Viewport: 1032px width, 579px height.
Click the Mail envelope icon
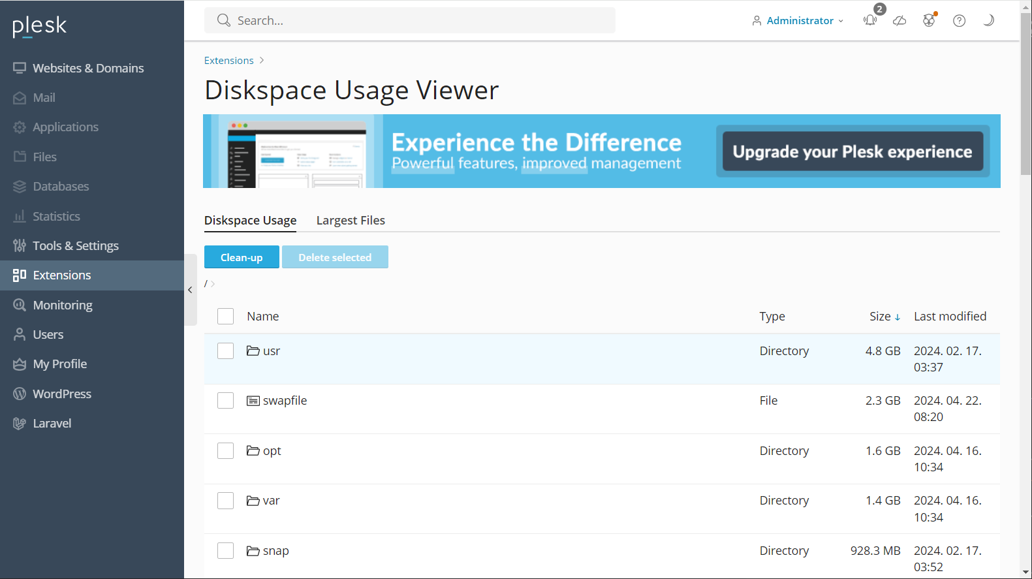20,98
